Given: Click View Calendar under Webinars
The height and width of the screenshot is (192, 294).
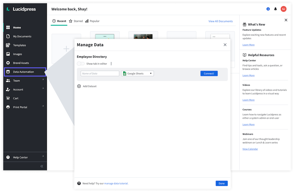Looking at the screenshot, I should 250,149.
